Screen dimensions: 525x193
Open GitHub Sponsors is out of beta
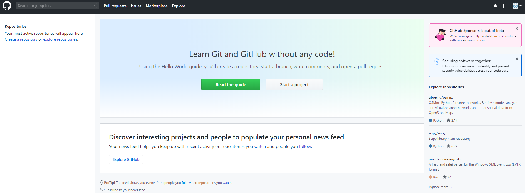[477, 31]
